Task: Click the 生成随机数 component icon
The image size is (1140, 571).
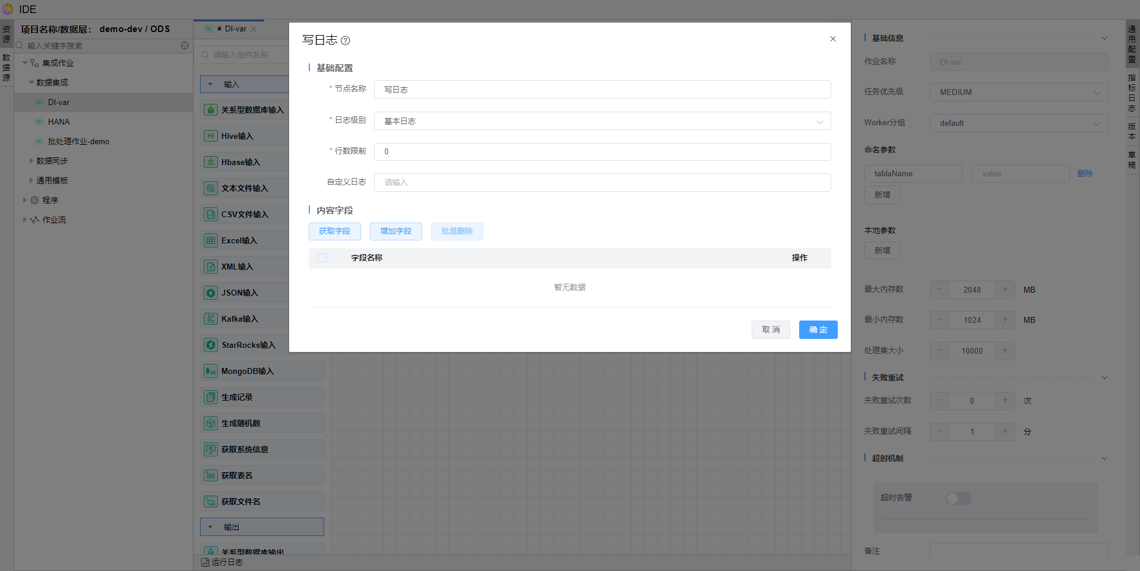Action: tap(210, 423)
